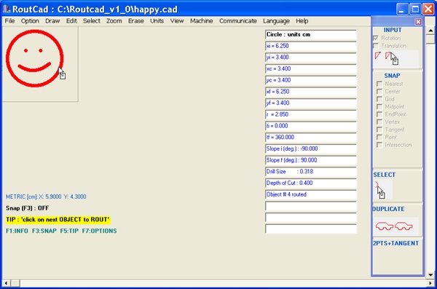Click the SELECT object picker icon
The image size is (437, 289).
click(x=380, y=190)
